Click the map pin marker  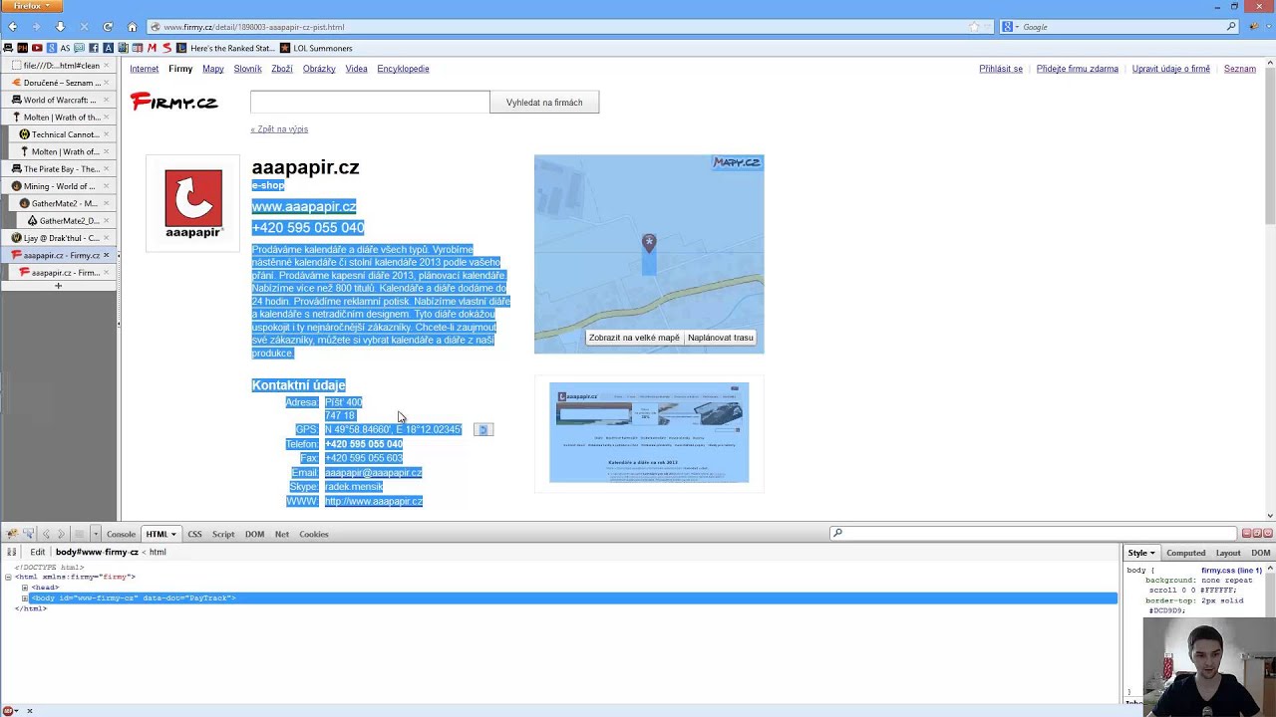point(649,243)
